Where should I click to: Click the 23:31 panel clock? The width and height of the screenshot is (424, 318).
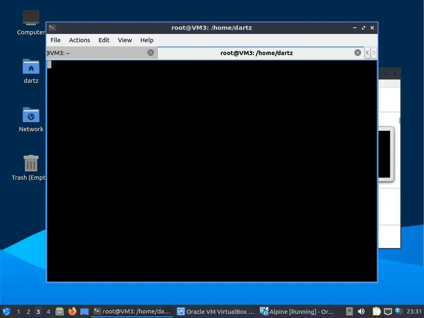pos(414,311)
